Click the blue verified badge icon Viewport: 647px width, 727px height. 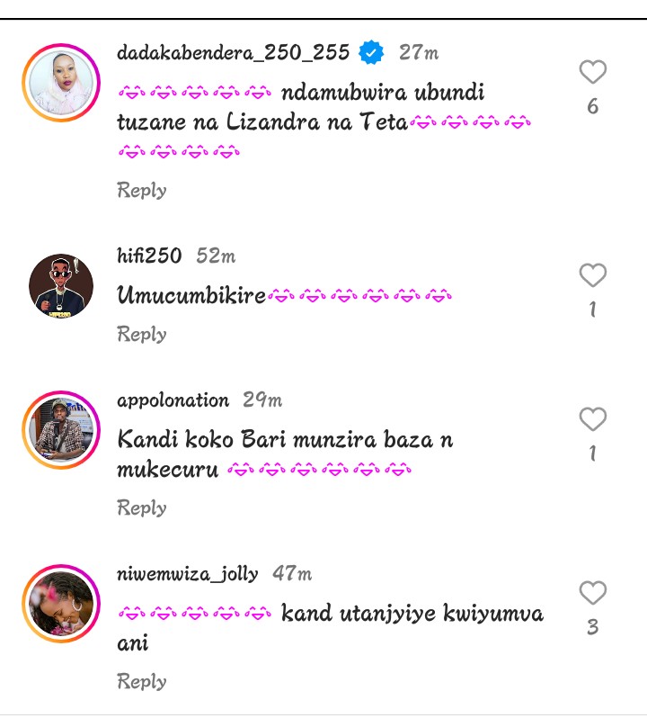pyautogui.click(x=371, y=53)
